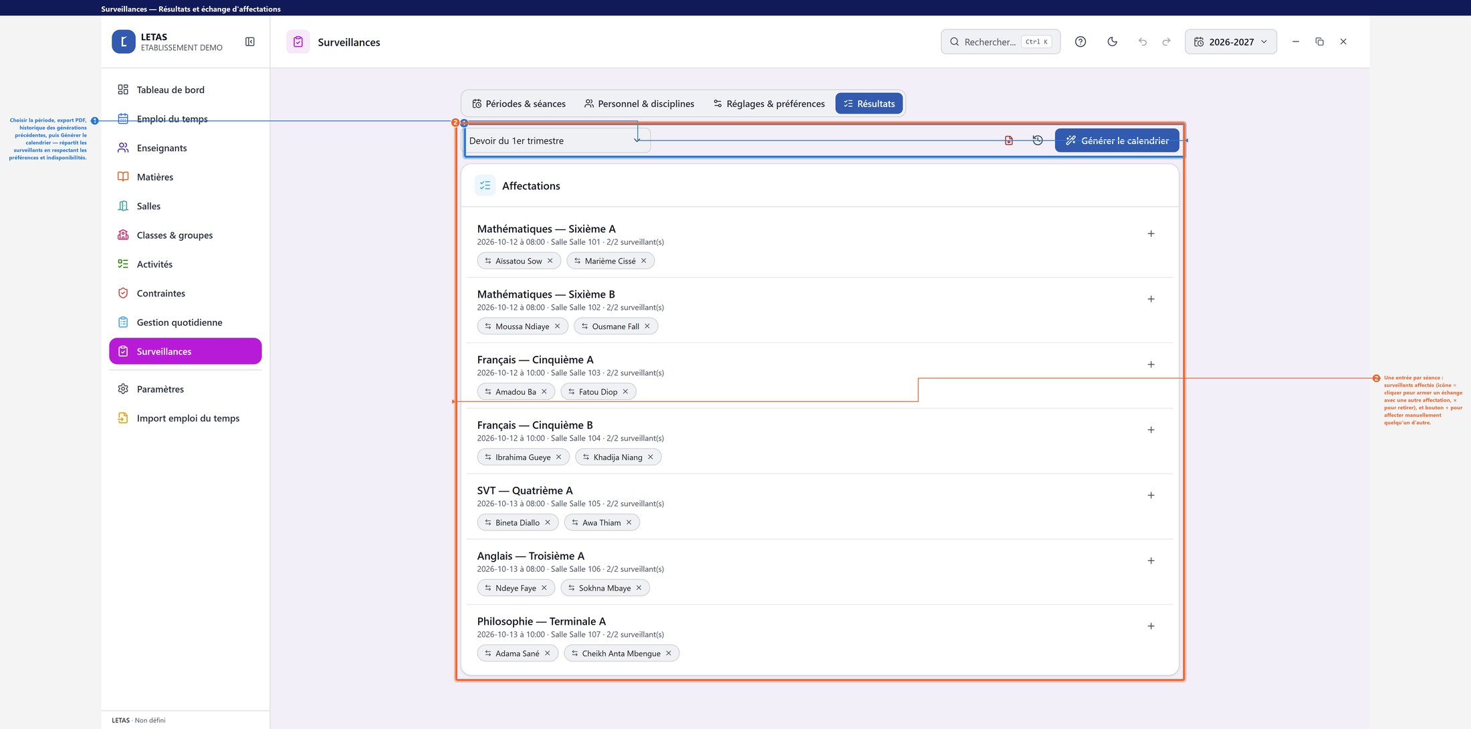The image size is (1471, 729).
Task: Remove Cheikh Anta Mbengue chip
Action: tap(669, 653)
